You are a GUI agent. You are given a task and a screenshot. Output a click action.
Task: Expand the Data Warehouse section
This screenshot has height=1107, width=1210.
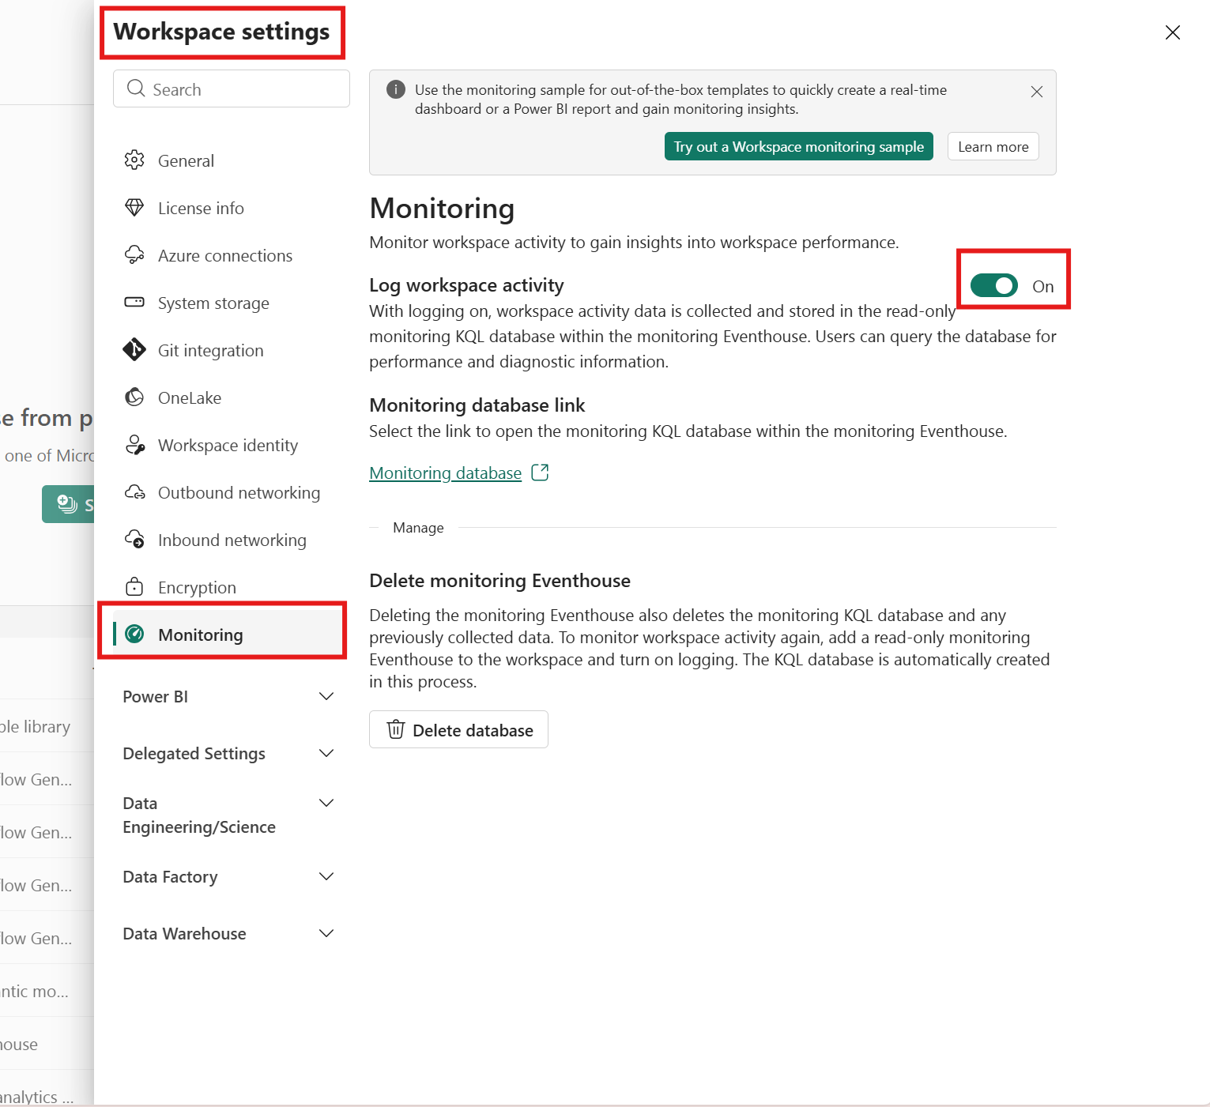tap(326, 933)
